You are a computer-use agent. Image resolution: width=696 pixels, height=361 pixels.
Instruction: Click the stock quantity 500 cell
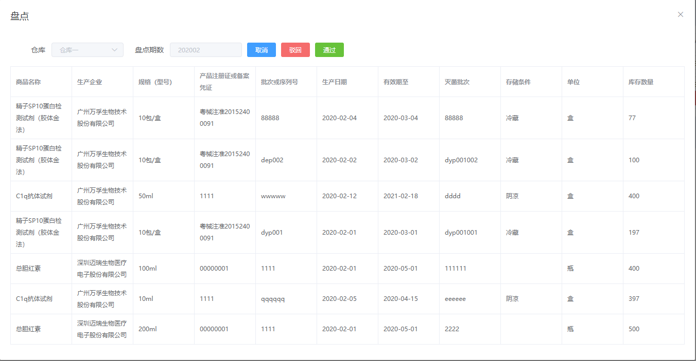click(634, 329)
